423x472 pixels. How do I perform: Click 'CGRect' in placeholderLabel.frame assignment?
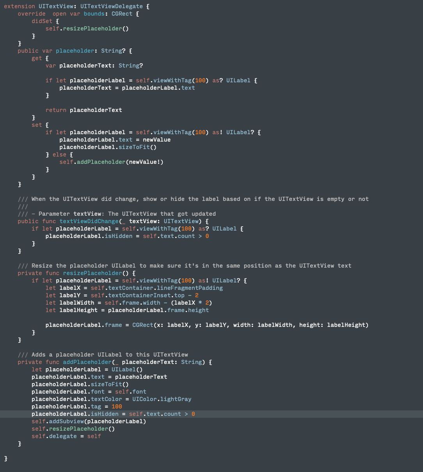pos(143,325)
